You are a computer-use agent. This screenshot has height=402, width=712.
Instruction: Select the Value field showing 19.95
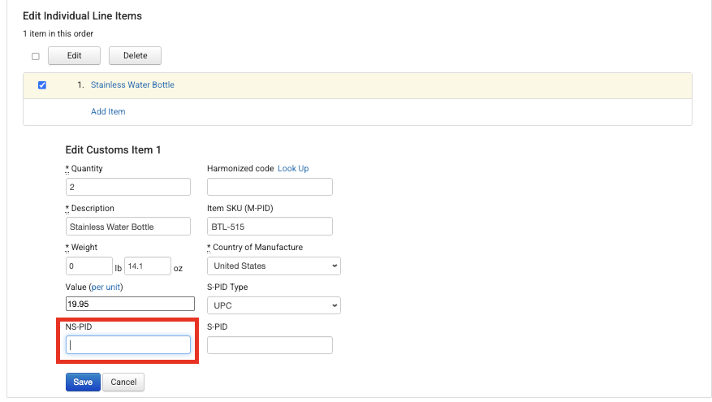click(x=130, y=304)
